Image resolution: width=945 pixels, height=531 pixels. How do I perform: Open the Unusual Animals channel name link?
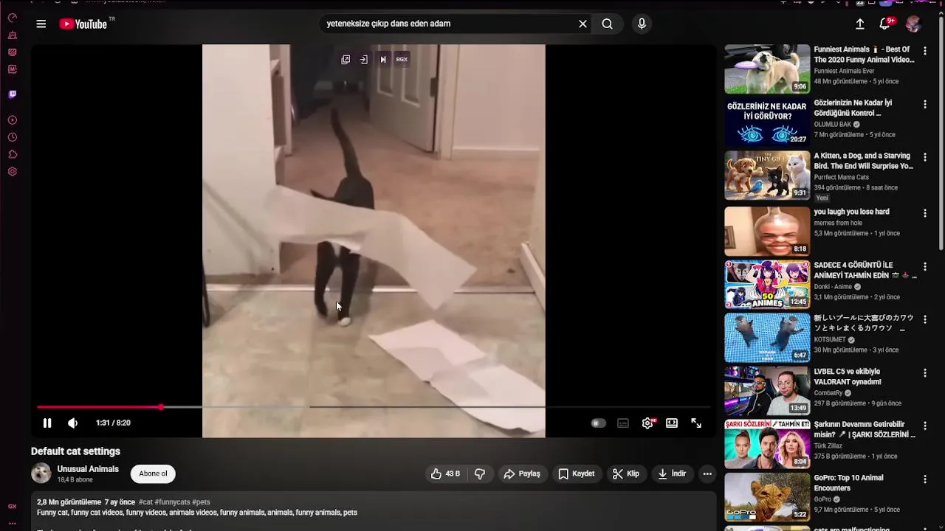88,469
